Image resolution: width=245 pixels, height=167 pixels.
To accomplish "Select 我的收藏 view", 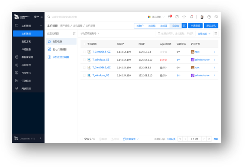I will coord(61,42).
